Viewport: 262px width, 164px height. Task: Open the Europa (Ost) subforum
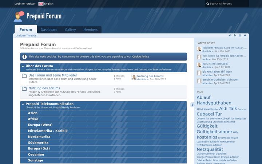(x=39, y=149)
